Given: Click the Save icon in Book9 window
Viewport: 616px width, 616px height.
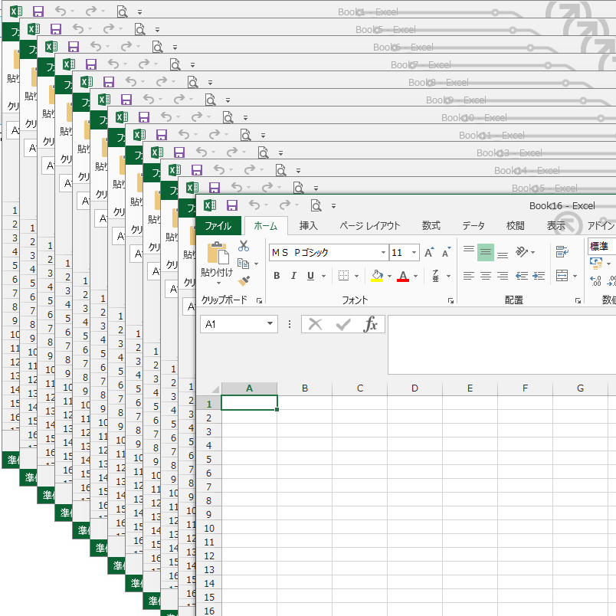Looking at the screenshot, I should point(126,100).
